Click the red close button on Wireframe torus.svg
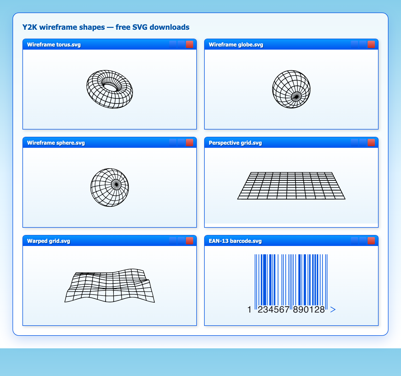Screen dimensions: 401x376 point(190,44)
